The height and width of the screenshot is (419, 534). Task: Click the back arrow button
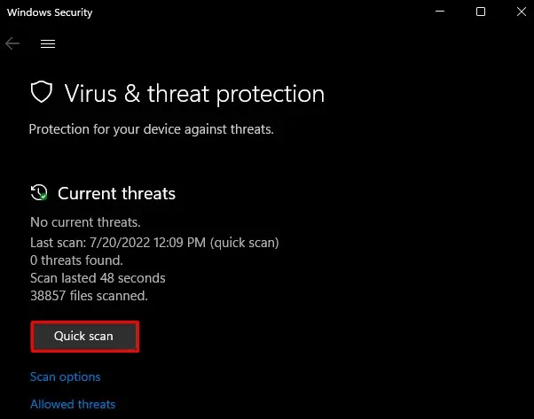(x=12, y=43)
